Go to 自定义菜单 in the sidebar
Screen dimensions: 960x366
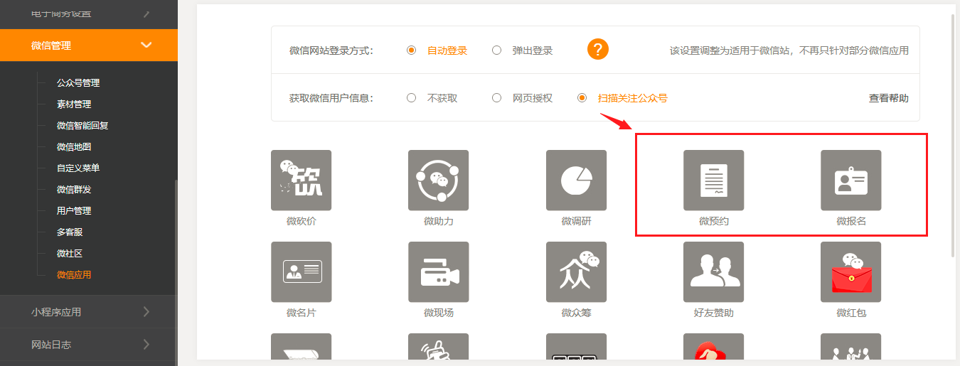(x=78, y=168)
